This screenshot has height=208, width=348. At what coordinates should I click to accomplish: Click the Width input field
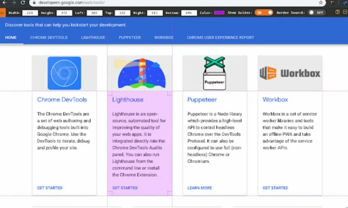(30, 13)
